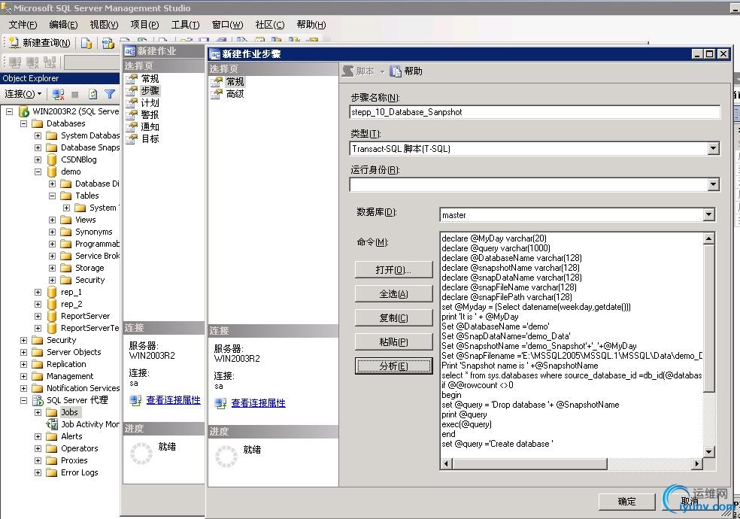Select 常规 page in 新建作业 window
This screenshot has width=740, height=519.
[150, 79]
